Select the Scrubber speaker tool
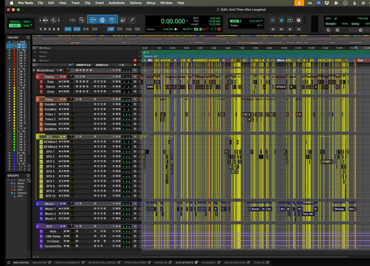Image resolution: width=370 pixels, height=266 pixels. pos(123,20)
